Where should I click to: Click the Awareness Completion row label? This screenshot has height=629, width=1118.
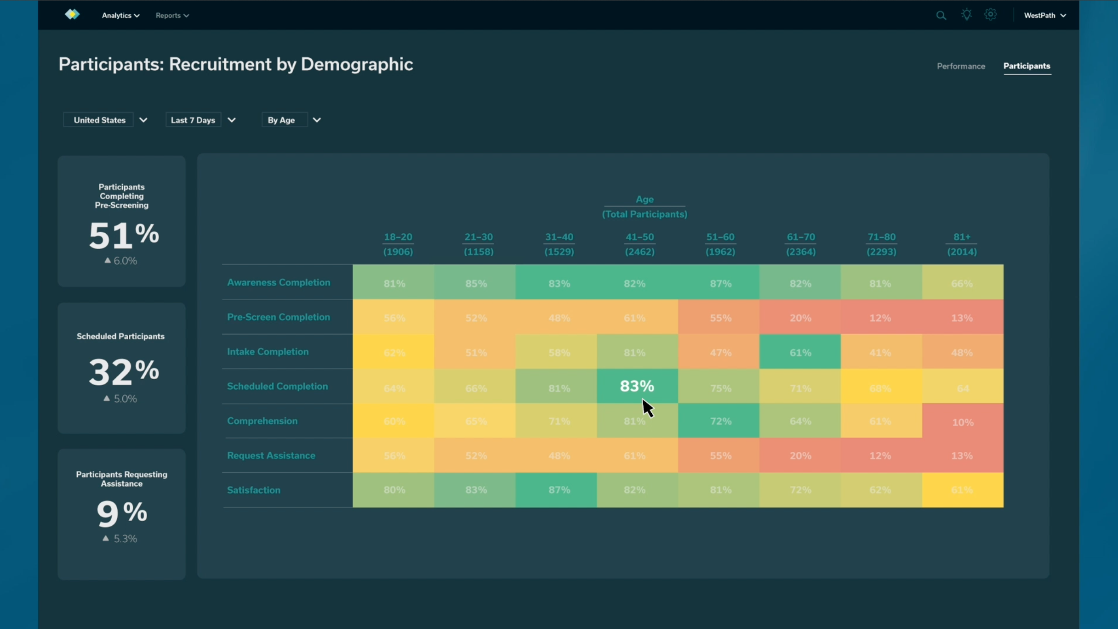[279, 282]
